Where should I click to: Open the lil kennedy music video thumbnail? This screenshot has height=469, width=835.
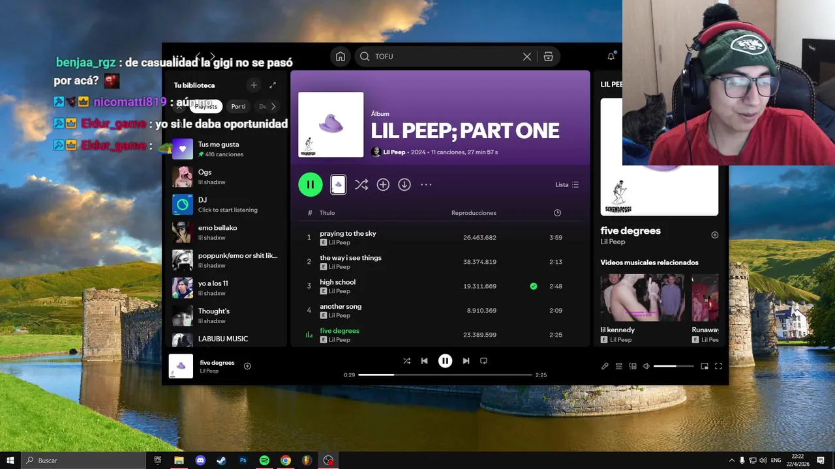point(643,298)
